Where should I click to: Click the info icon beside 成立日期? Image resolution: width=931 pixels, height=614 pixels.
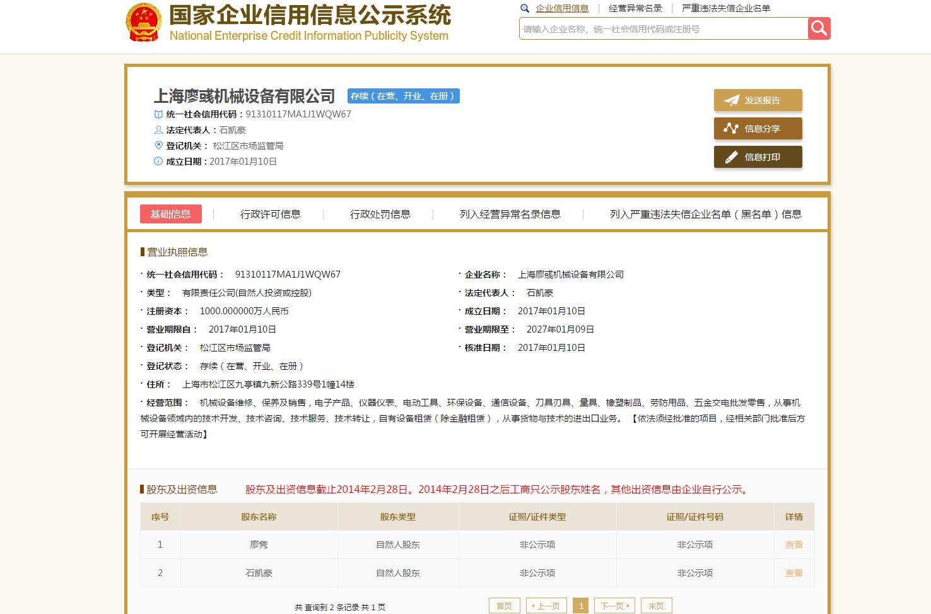[x=158, y=161]
